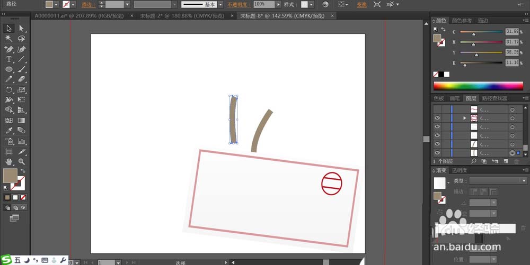Toggle visibility of the circle stamp group layer
530x265 pixels.
(437, 118)
